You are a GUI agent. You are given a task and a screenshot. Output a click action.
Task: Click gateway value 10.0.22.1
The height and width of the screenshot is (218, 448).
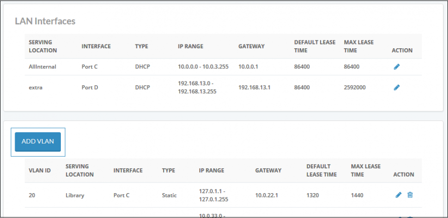(x=266, y=196)
